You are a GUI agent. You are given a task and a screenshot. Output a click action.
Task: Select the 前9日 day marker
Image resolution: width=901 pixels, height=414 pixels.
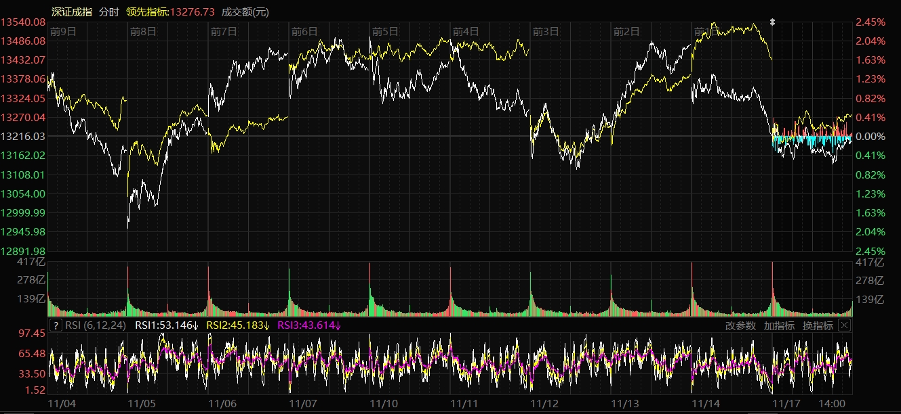[63, 31]
